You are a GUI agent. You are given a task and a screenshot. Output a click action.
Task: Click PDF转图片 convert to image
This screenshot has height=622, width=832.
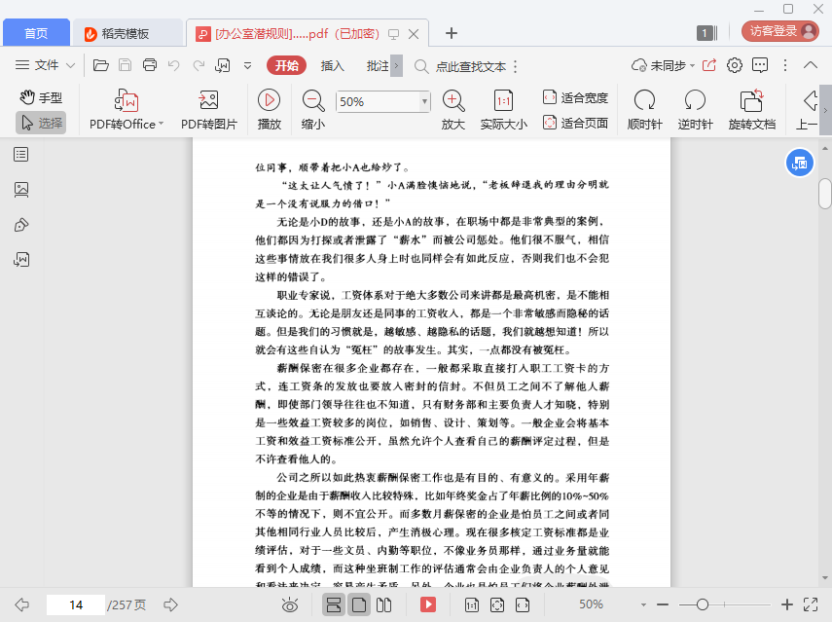click(209, 110)
